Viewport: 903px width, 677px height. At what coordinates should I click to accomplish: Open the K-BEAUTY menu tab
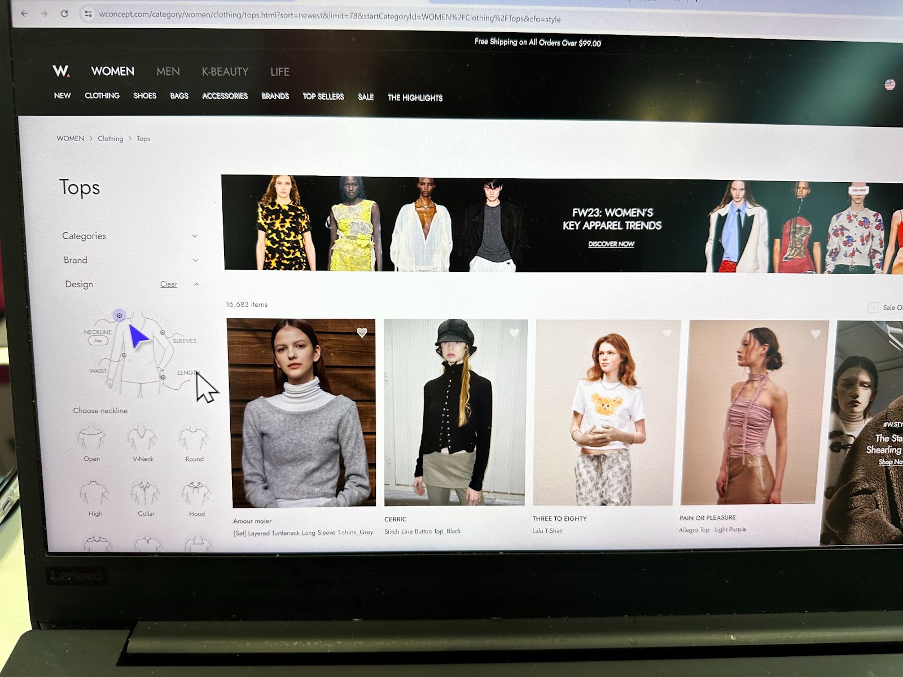225,72
